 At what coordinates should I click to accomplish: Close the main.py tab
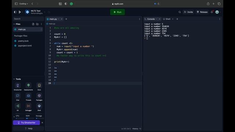(62, 19)
